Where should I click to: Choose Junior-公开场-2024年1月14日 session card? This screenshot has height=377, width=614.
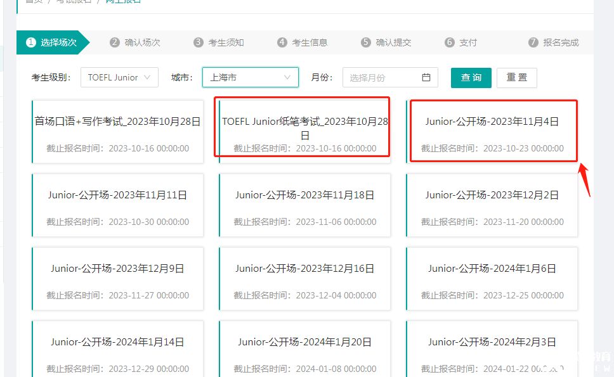(x=117, y=349)
